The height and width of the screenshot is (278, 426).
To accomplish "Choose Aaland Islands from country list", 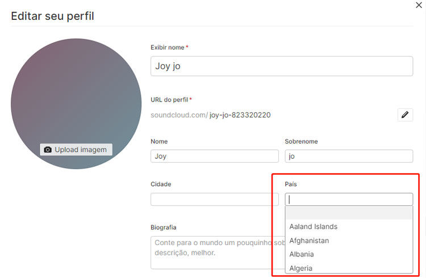I will (314, 226).
